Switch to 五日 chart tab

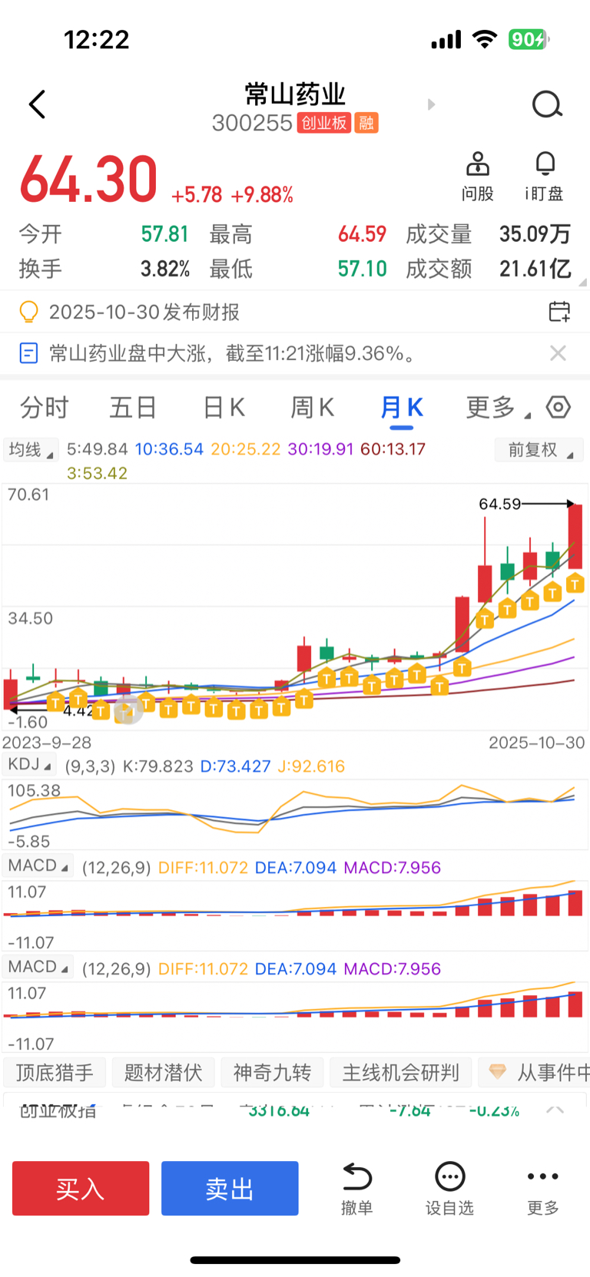pyautogui.click(x=133, y=407)
